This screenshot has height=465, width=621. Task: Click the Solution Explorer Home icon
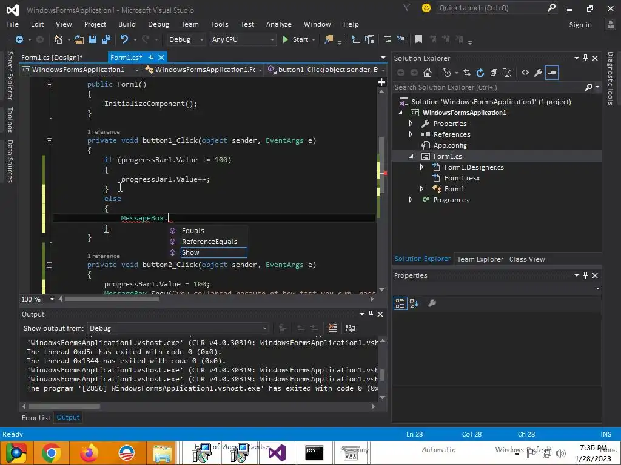(427, 73)
